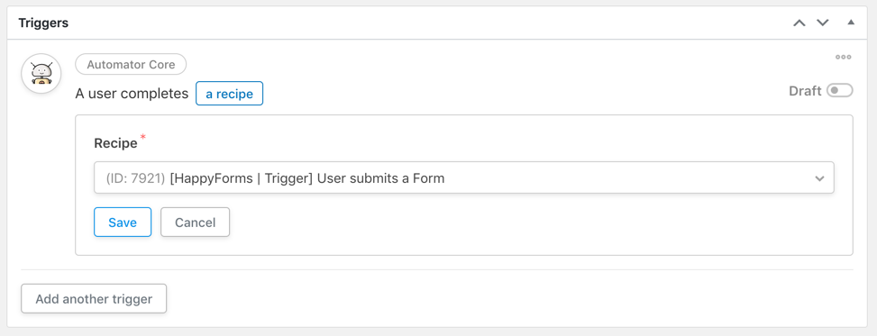Click the (ID: 7921) prefix in Recipe field
The height and width of the screenshot is (336, 877).
[135, 178]
